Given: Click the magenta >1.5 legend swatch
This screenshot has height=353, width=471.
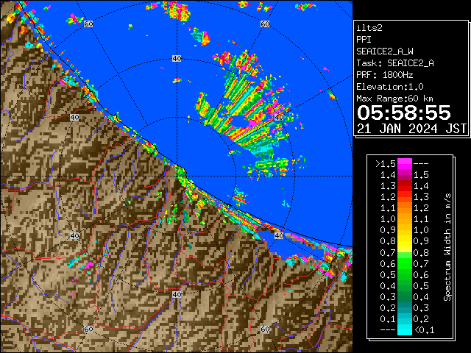Looking at the screenshot, I should point(405,164).
